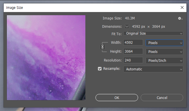Open the gear settings menu icon
The height and width of the screenshot is (111, 189).
coord(180,18)
